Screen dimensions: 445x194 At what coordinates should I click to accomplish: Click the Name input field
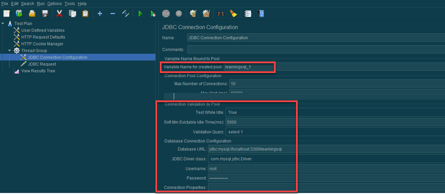(x=316, y=38)
